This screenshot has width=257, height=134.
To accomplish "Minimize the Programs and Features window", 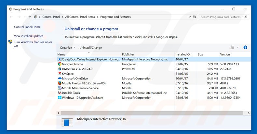I will tap(223, 9).
